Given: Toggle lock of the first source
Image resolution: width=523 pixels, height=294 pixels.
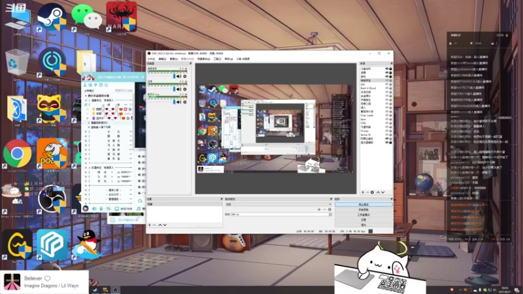Looking at the screenshot, I should point(390,69).
